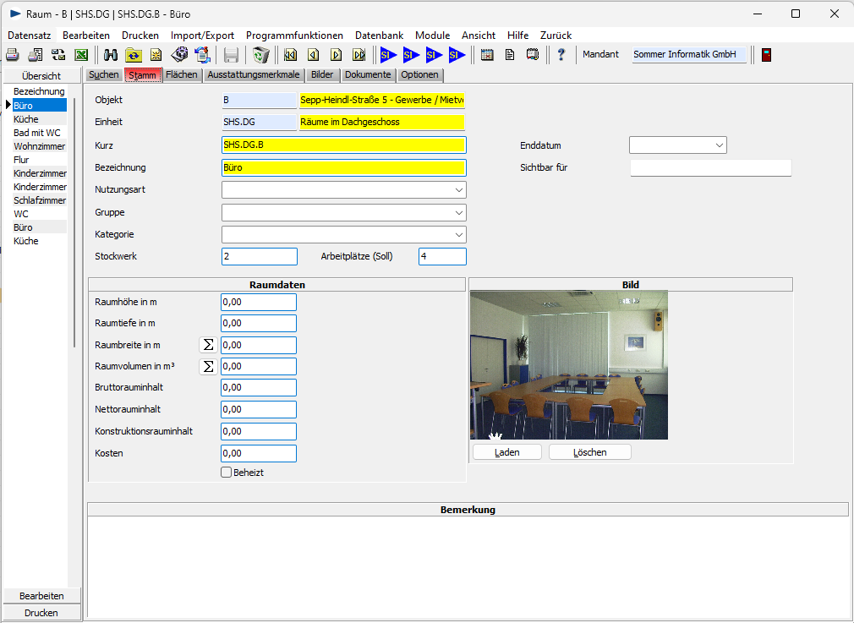The width and height of the screenshot is (854, 623).
Task: Enable the Beheizt checkbox
Action: click(227, 473)
